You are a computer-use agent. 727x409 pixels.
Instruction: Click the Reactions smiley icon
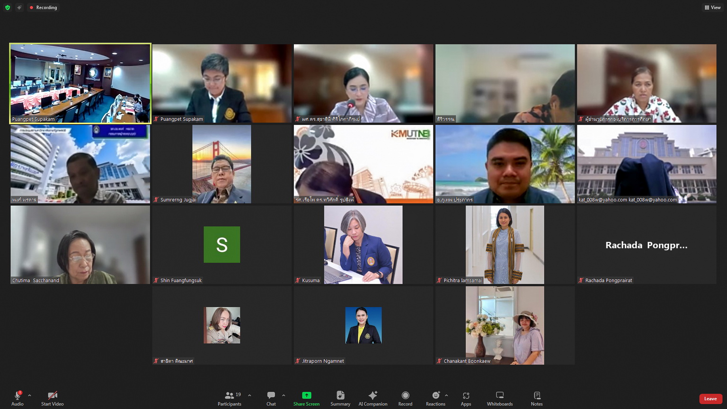(x=435, y=395)
